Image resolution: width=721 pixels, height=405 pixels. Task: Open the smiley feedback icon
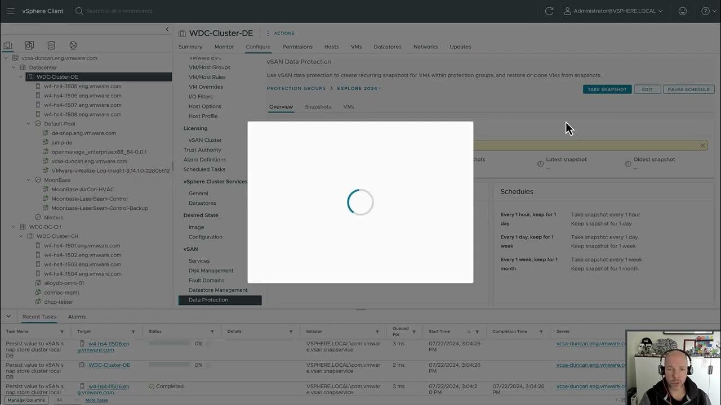pyautogui.click(x=683, y=11)
